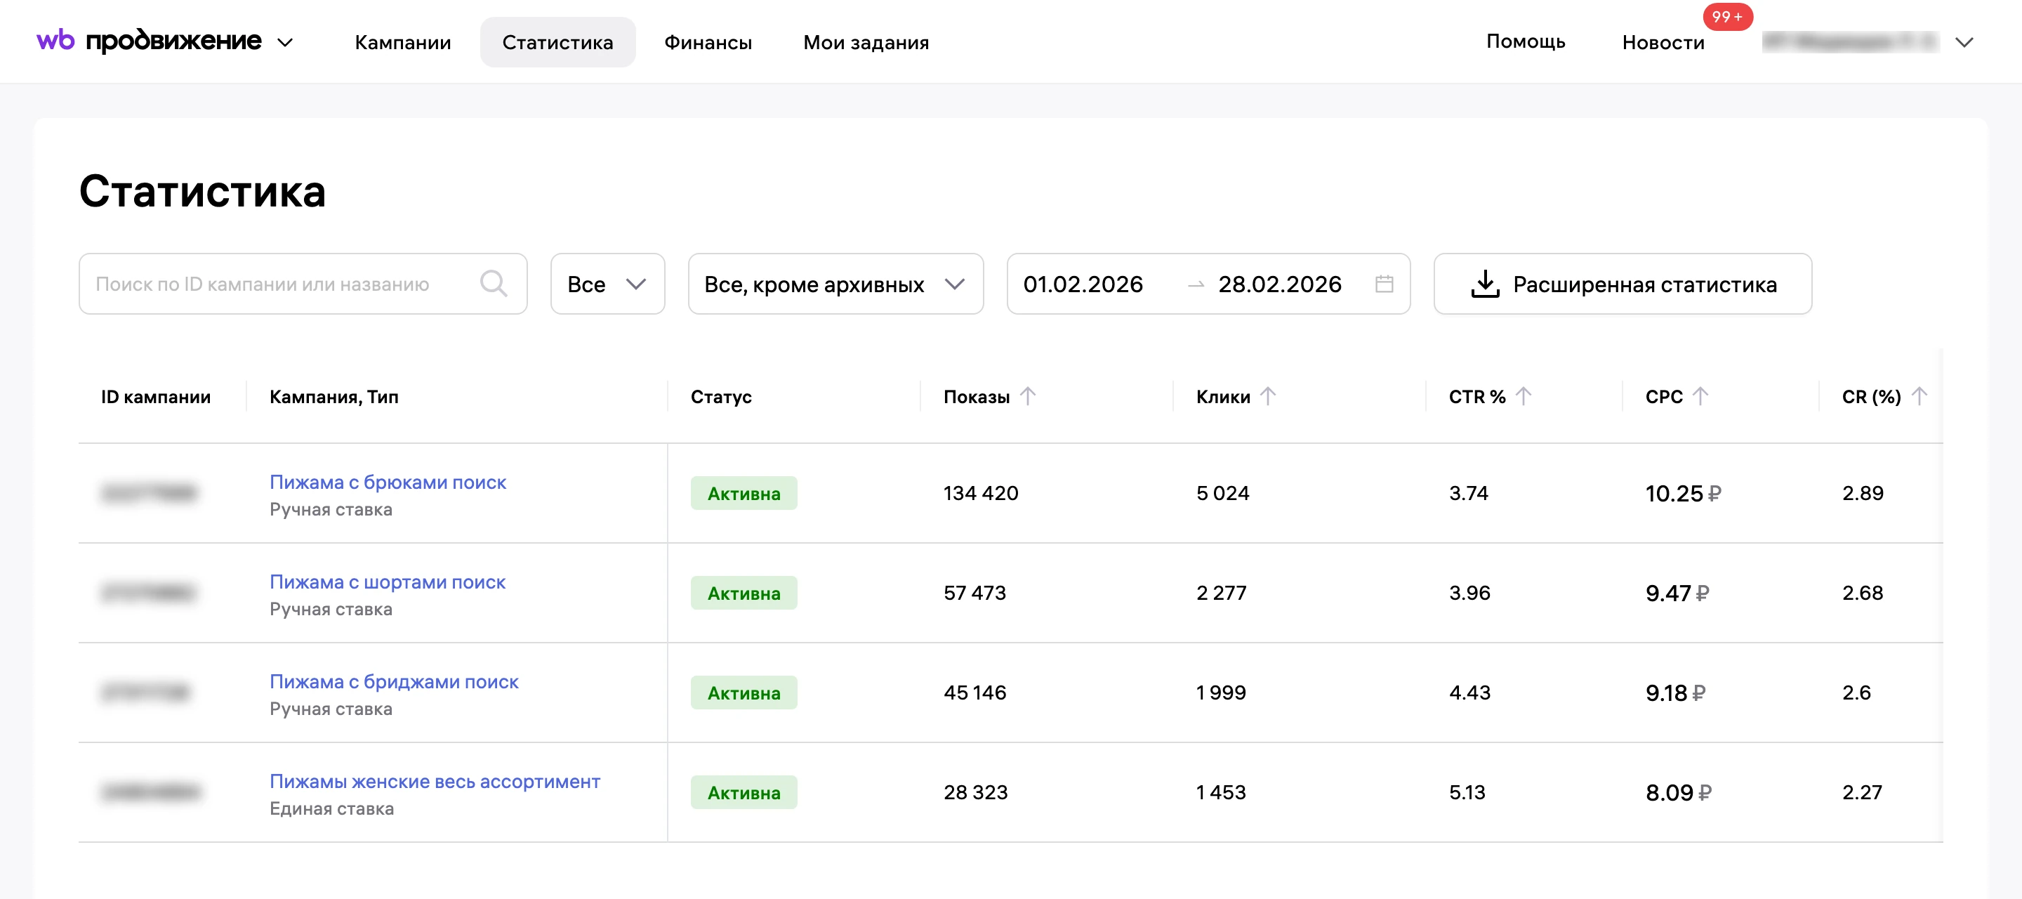The image size is (2022, 899).
Task: Click the start date 01.02.2026
Action: coord(1083,284)
